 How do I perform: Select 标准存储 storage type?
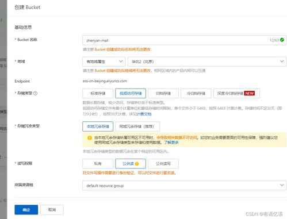98,93
